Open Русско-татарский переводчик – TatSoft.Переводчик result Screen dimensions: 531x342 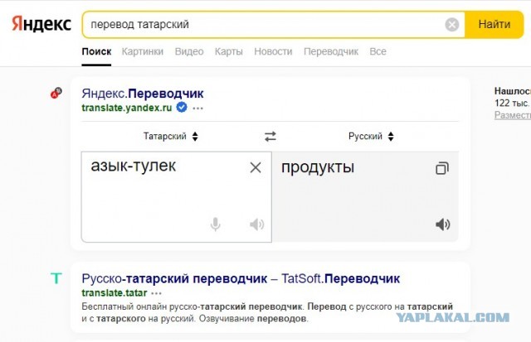point(241,279)
